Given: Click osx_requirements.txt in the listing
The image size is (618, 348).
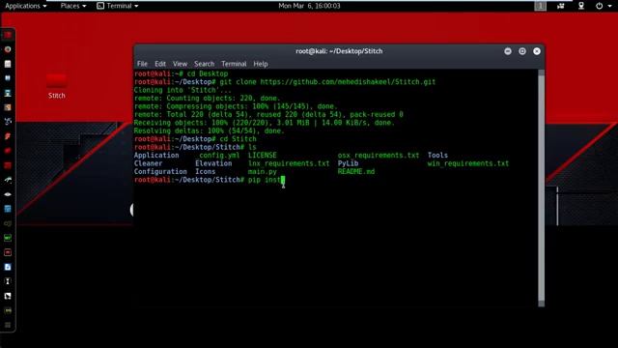Looking at the screenshot, I should (379, 156).
